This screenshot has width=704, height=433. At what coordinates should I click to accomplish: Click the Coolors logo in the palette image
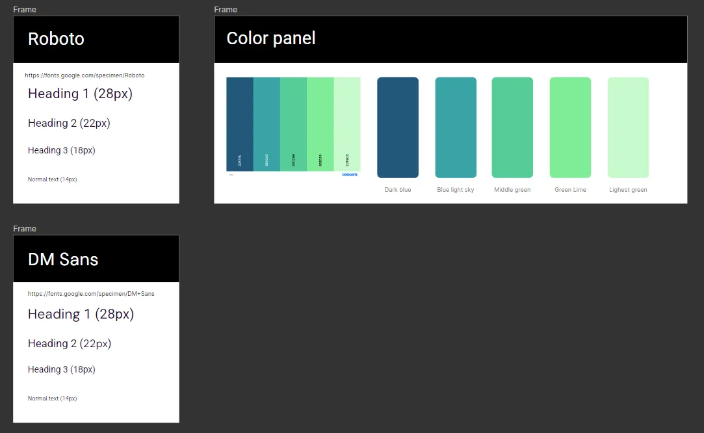pyautogui.click(x=350, y=174)
